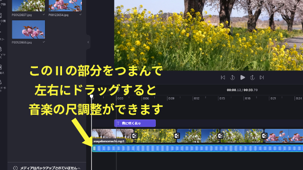Click the transition icon before the pink blossom clip
The height and width of the screenshot is (170, 303).
pyautogui.click(x=264, y=136)
